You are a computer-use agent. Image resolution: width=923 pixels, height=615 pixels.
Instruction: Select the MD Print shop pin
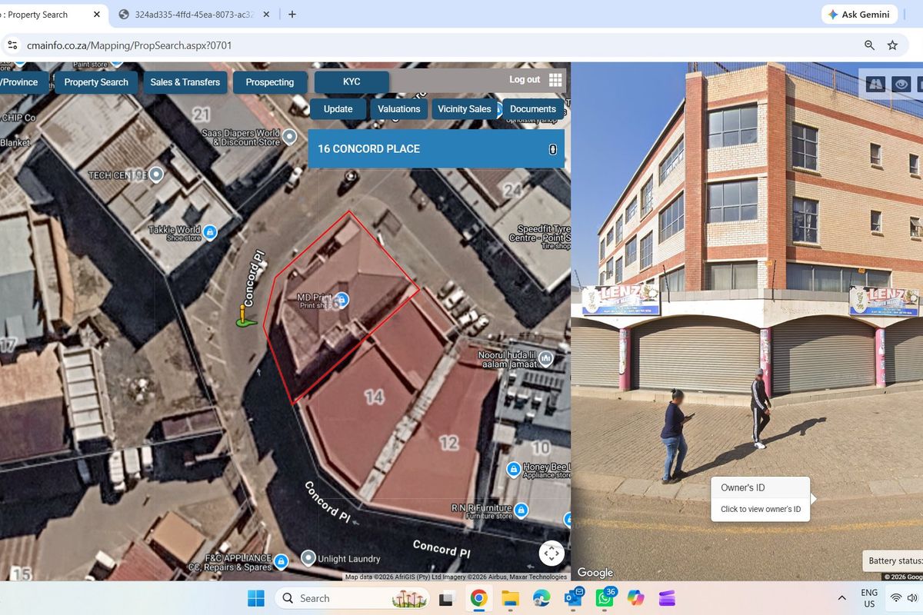coord(343,299)
